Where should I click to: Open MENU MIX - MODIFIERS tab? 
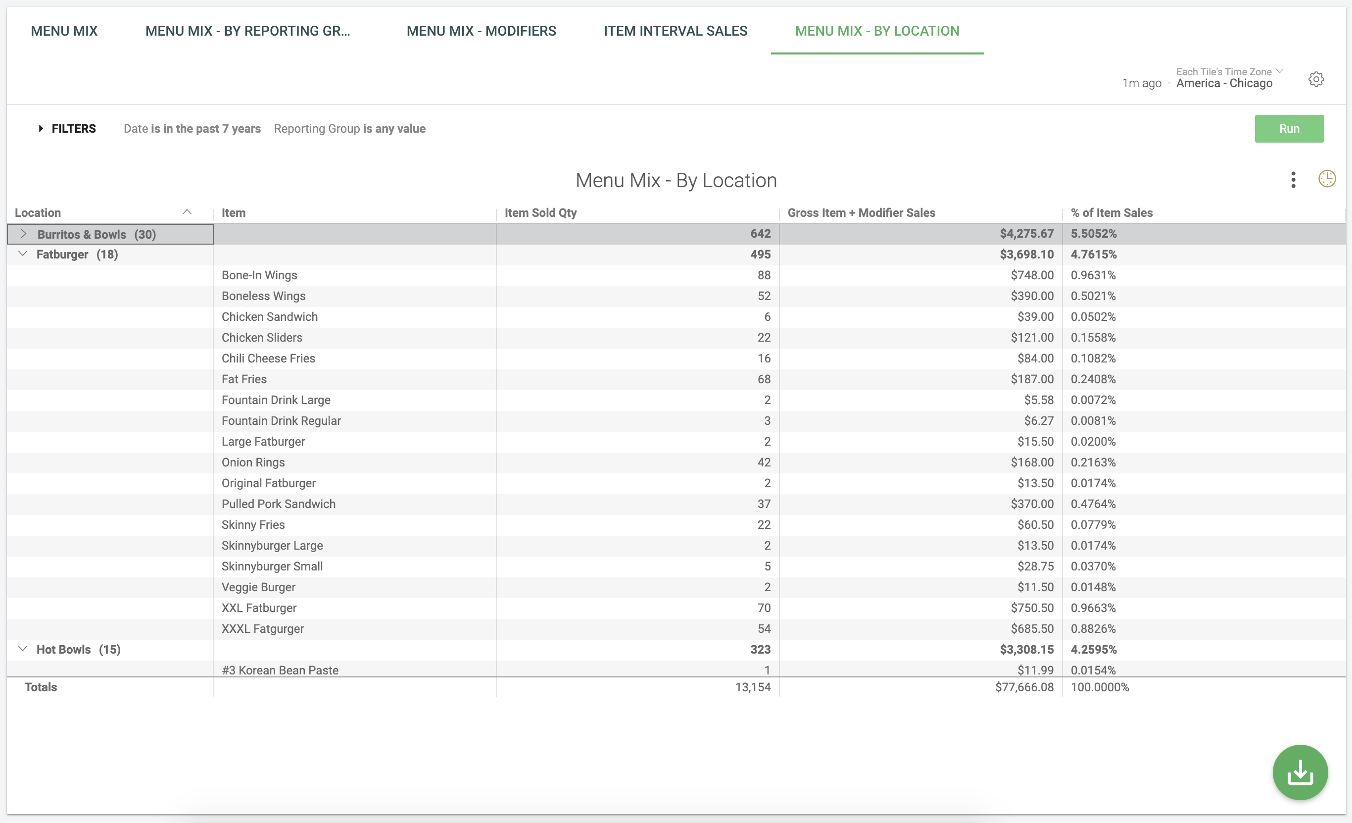(x=481, y=31)
